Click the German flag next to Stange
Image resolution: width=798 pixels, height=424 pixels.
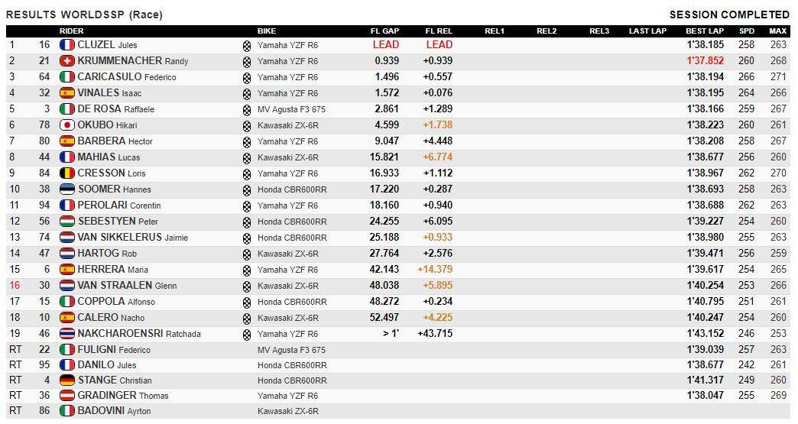pyautogui.click(x=66, y=380)
